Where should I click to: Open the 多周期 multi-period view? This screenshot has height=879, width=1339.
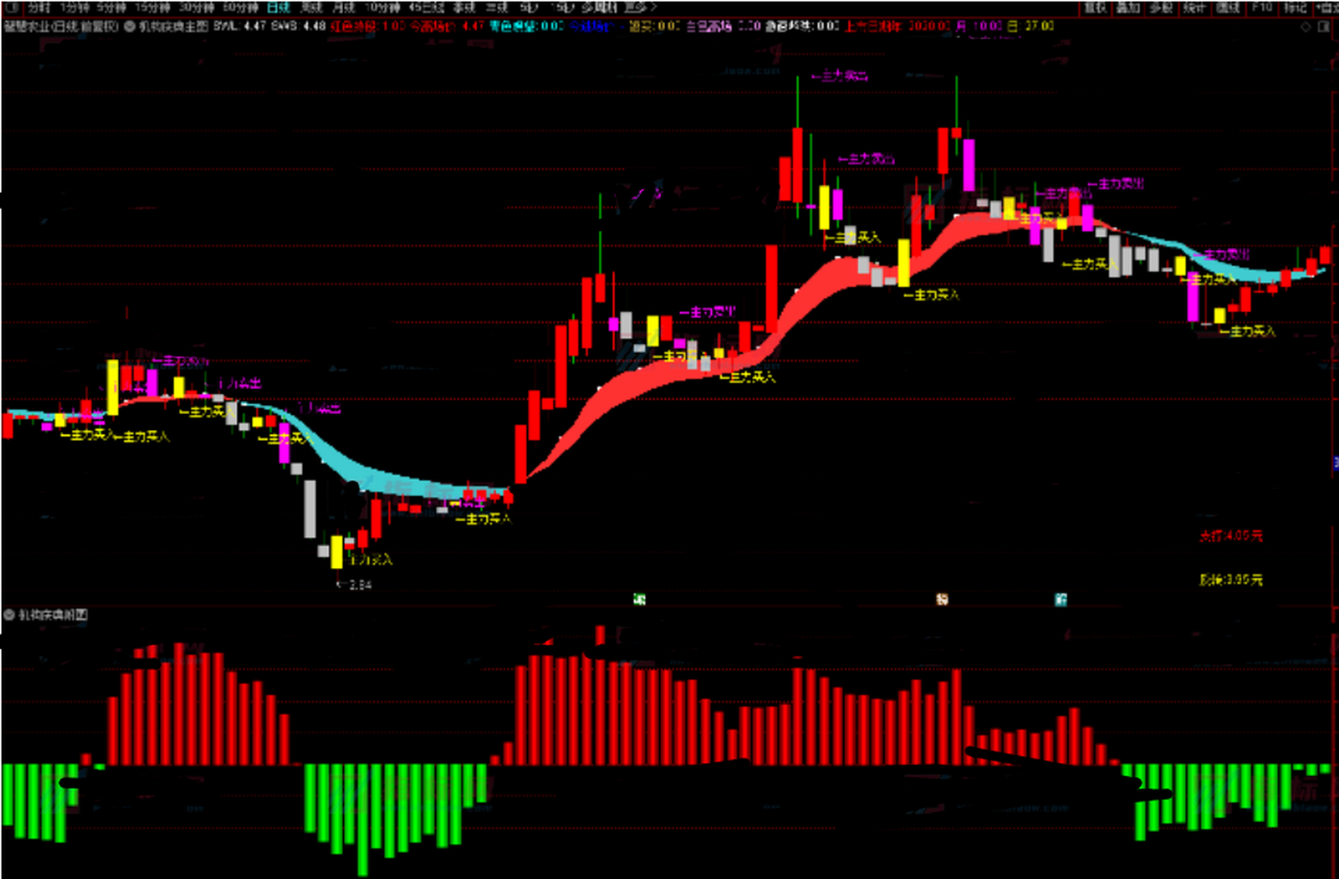599,8
